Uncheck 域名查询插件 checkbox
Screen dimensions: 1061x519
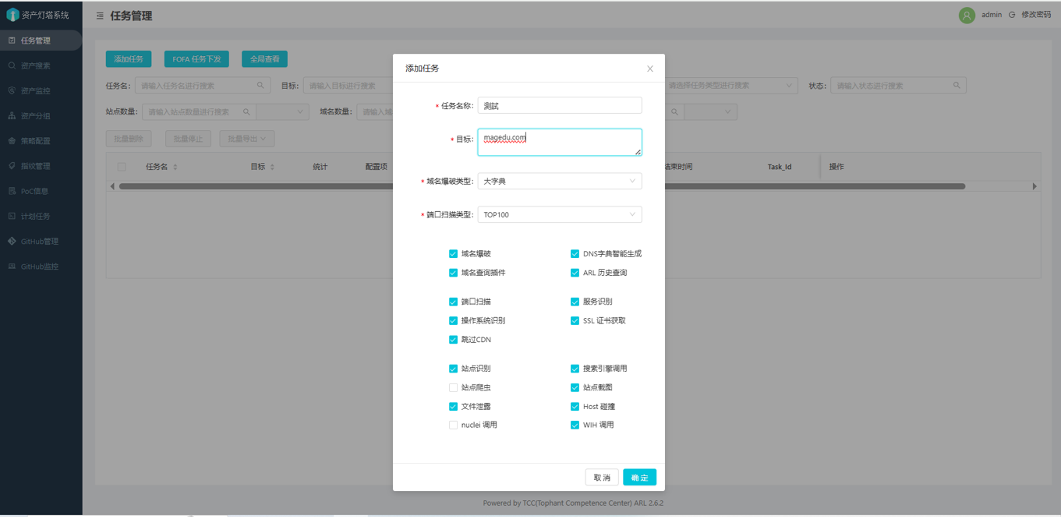453,273
